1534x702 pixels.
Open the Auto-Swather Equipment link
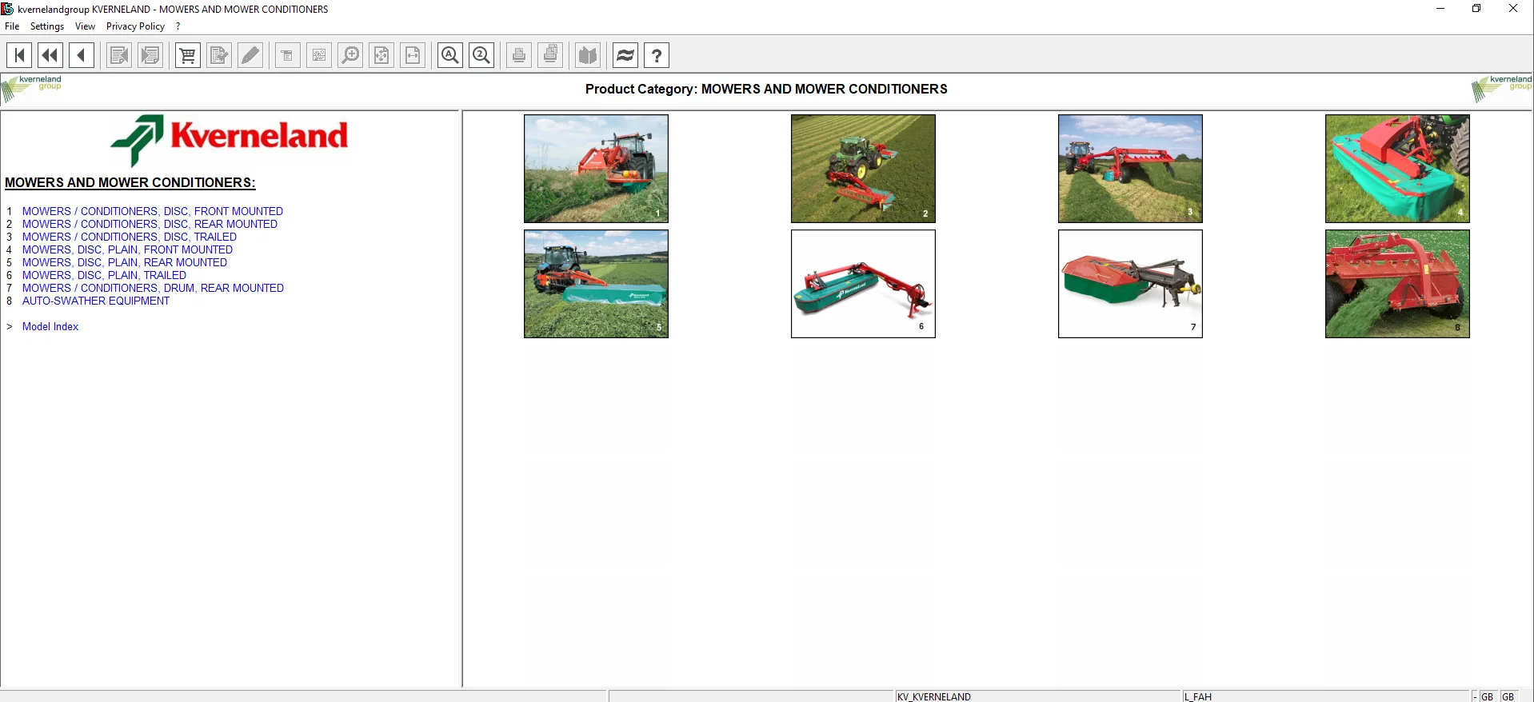pyautogui.click(x=96, y=301)
